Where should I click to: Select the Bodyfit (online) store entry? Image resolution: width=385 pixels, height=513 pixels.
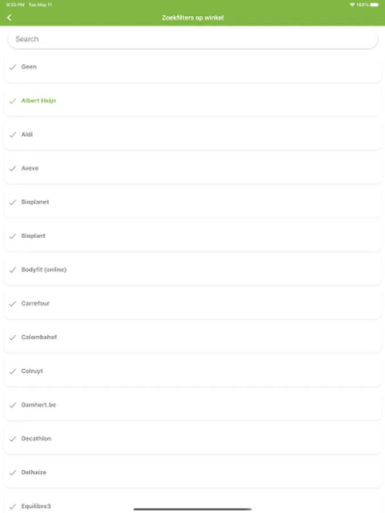(x=44, y=269)
